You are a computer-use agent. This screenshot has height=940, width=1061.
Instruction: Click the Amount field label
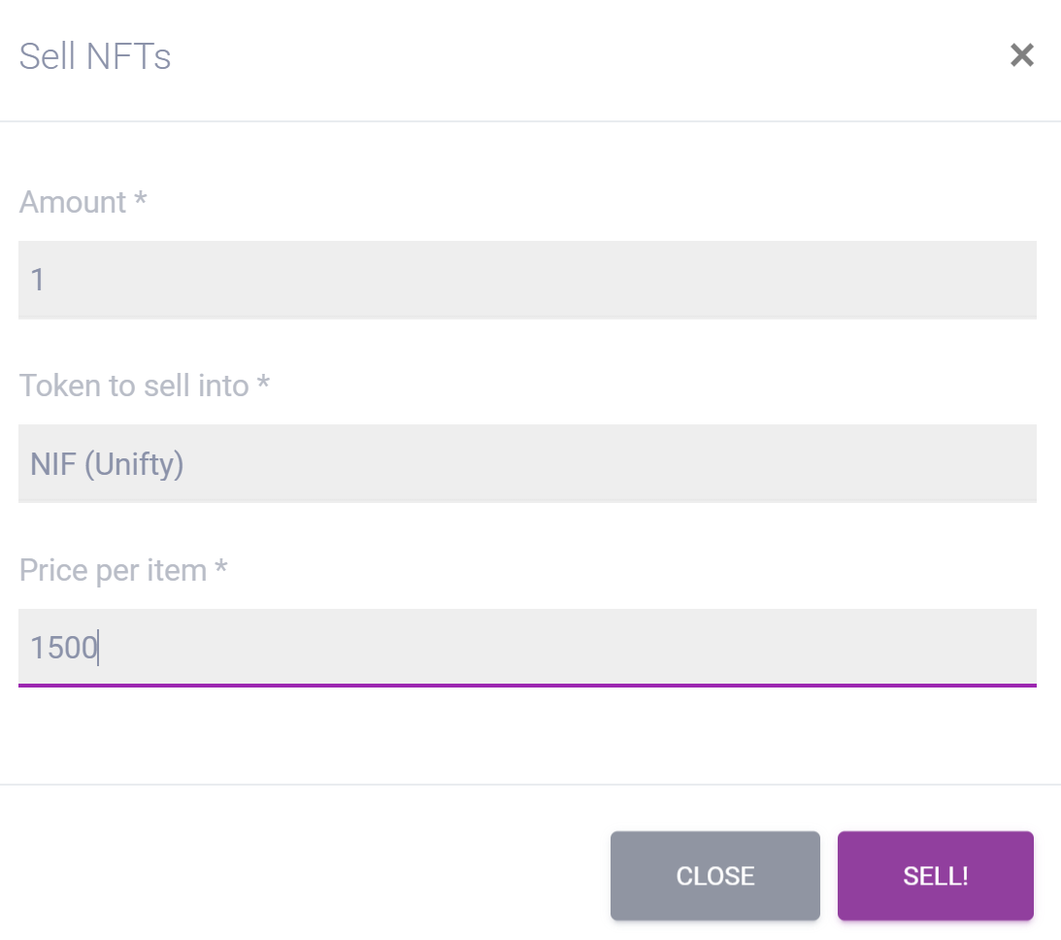[x=73, y=202]
